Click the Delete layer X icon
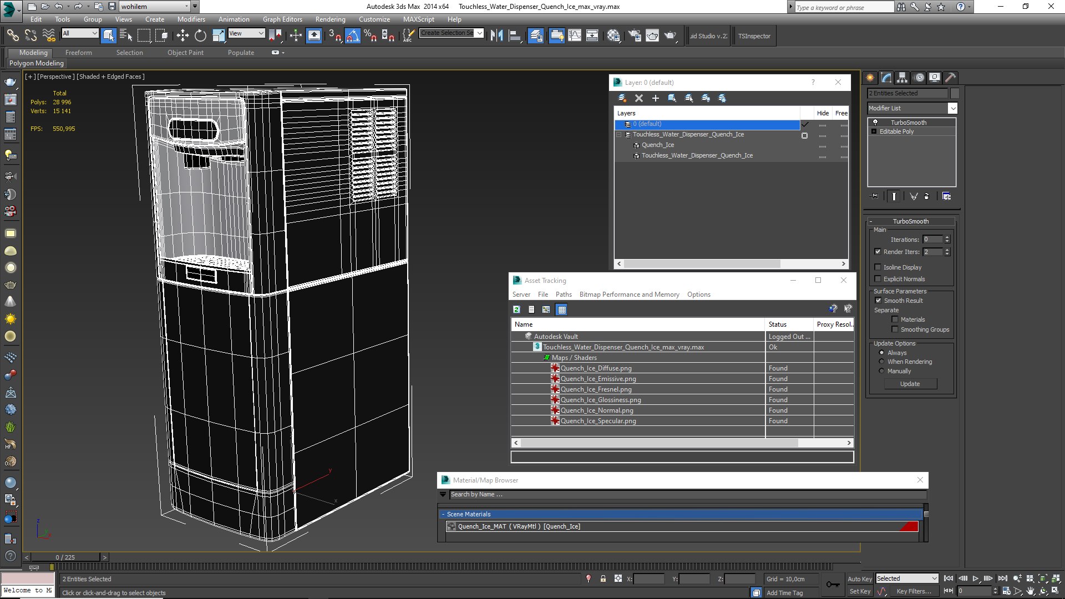 [x=639, y=98]
